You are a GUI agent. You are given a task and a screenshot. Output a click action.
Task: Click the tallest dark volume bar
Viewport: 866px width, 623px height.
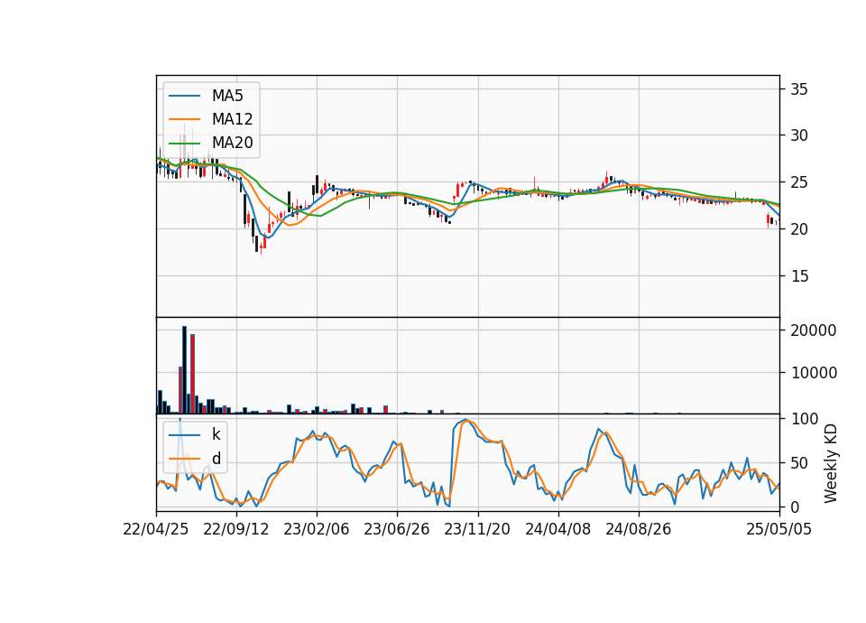(184, 370)
